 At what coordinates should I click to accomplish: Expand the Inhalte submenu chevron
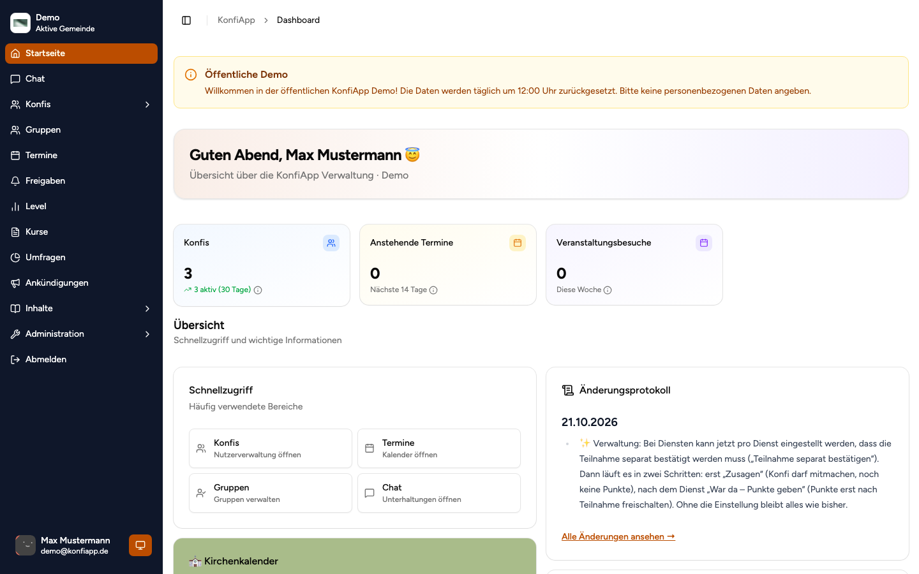[147, 309]
